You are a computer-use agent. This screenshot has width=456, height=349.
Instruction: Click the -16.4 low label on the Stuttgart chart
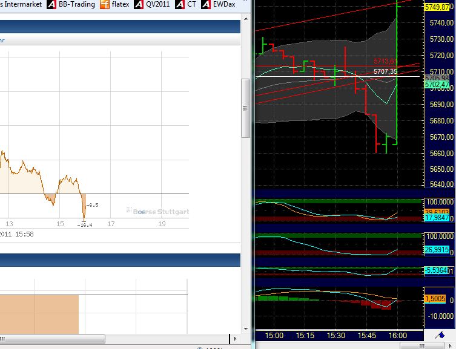pos(85,225)
